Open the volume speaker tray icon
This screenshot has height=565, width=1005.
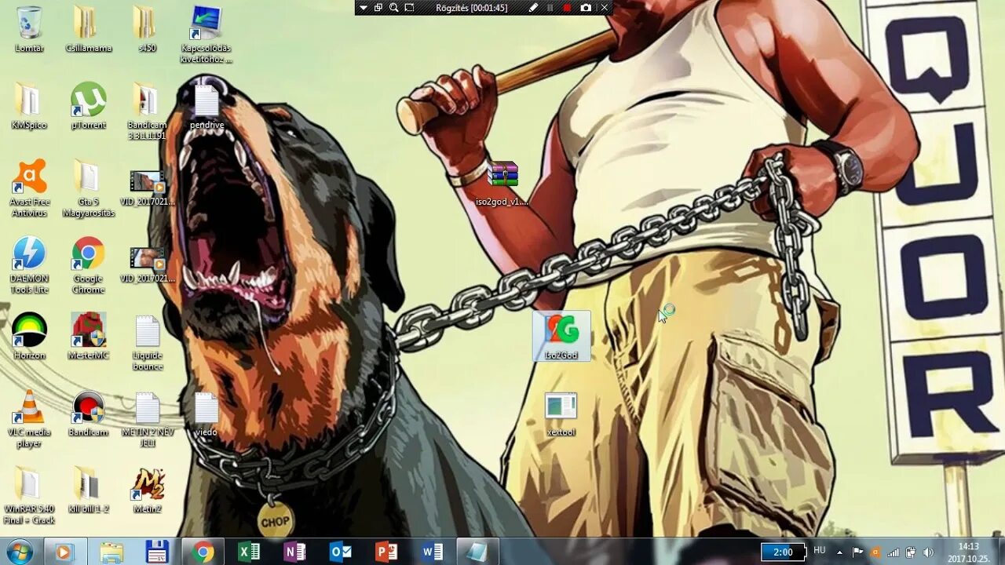point(928,552)
